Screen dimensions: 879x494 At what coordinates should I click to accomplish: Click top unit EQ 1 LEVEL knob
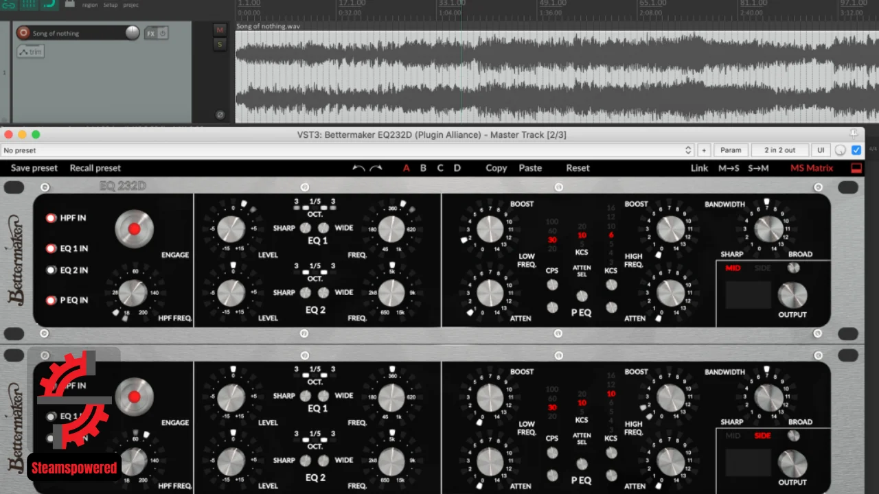point(231,228)
